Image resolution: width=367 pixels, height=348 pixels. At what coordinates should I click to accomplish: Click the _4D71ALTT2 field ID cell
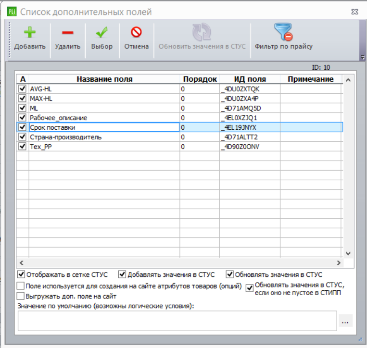tap(250, 137)
